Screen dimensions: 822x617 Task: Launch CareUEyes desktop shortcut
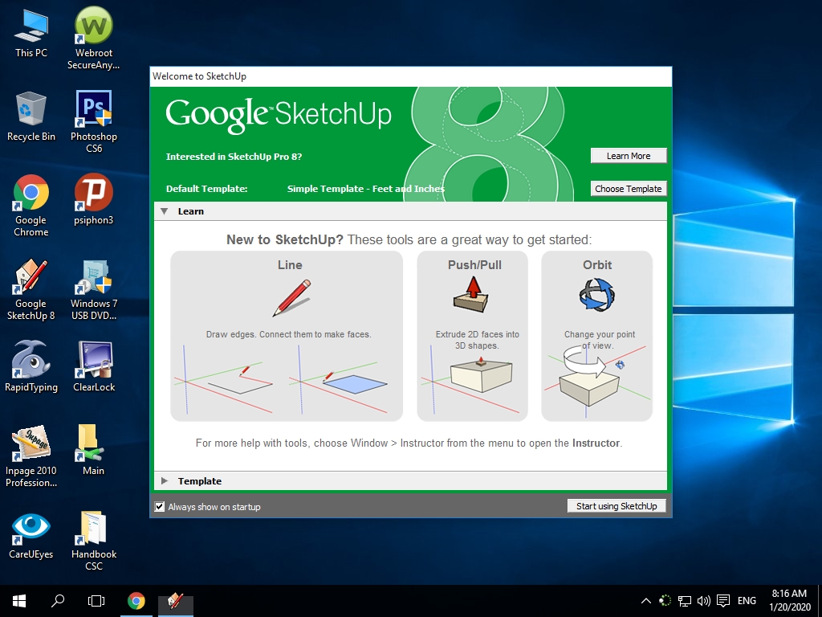point(31,534)
